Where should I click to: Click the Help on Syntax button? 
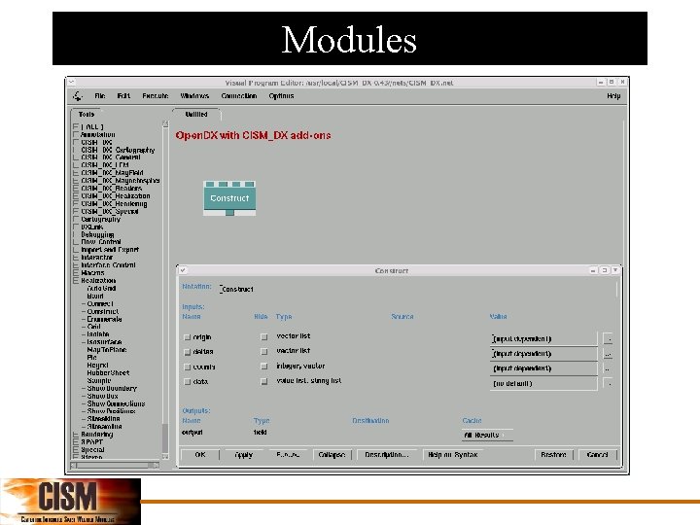point(453,454)
